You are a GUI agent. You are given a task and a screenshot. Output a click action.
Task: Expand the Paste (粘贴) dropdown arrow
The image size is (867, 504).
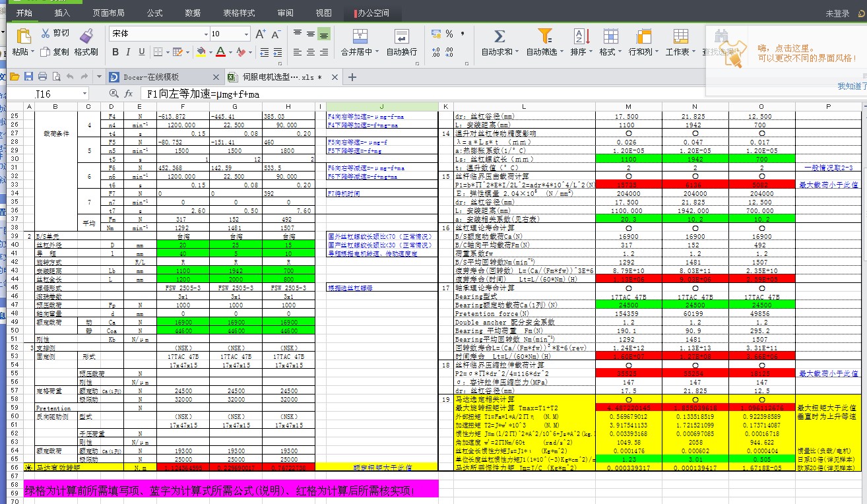[33, 52]
